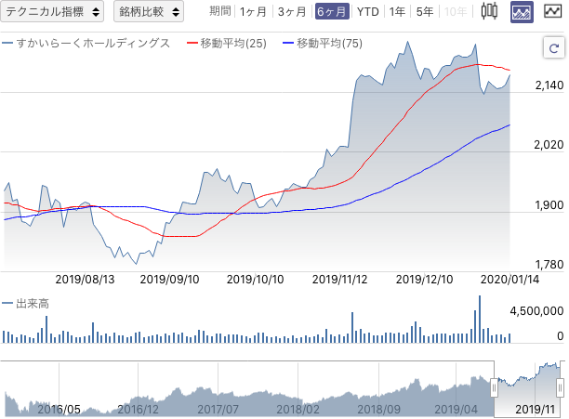
Task: Click the 2,020 price axis label
Action: 549,145
